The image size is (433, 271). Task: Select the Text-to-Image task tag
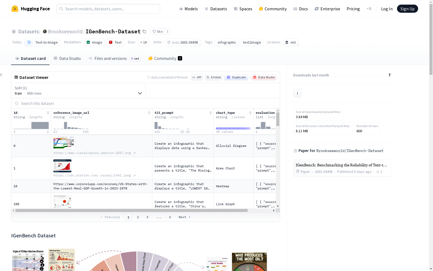pos(42,42)
